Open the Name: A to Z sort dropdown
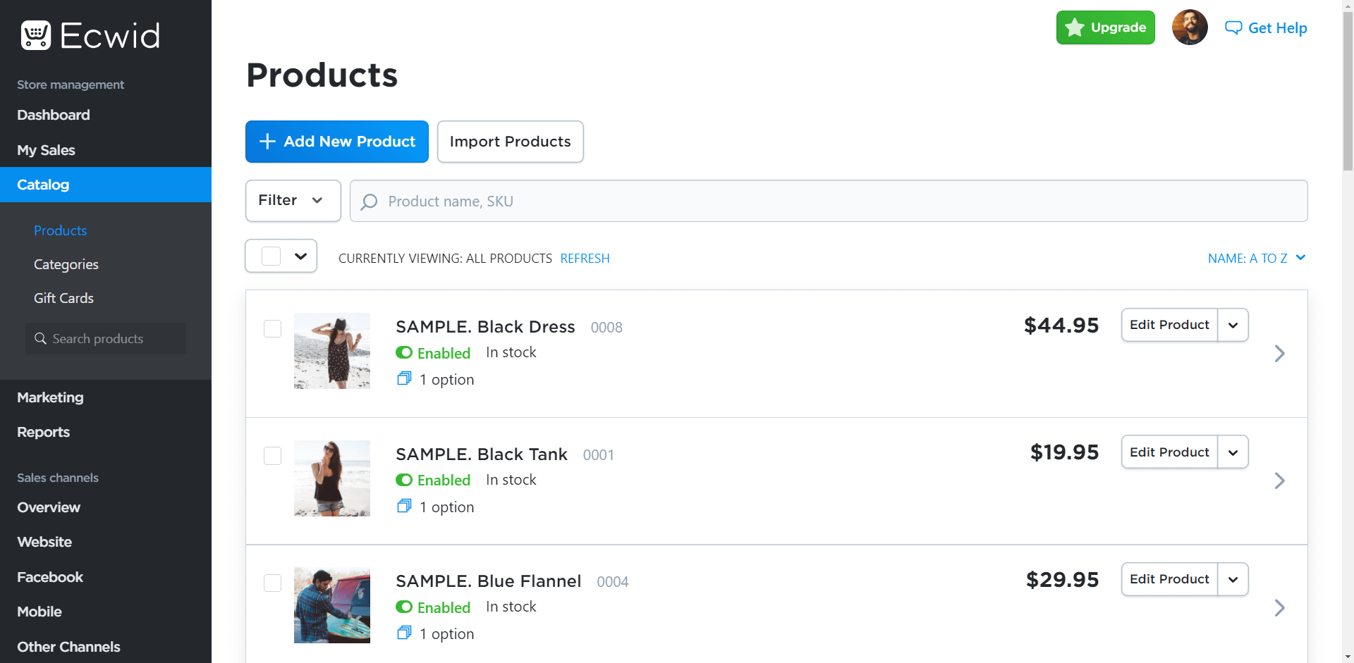Image resolution: width=1354 pixels, height=663 pixels. click(x=1256, y=259)
